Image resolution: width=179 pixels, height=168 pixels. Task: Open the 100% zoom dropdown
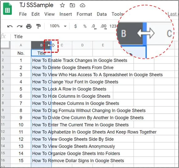tap(58, 26)
